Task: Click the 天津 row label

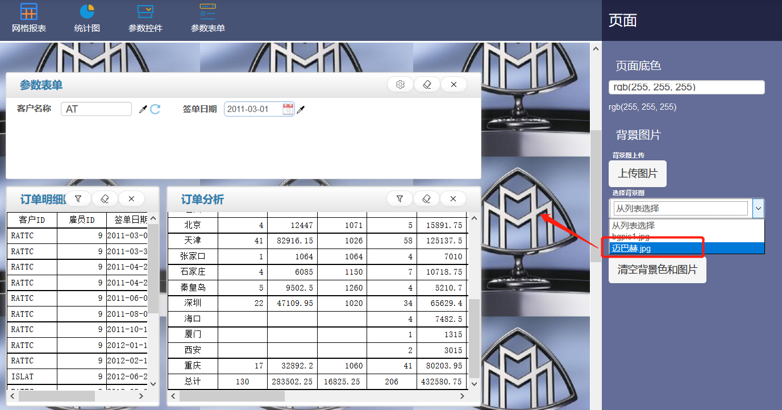Action: click(x=193, y=241)
